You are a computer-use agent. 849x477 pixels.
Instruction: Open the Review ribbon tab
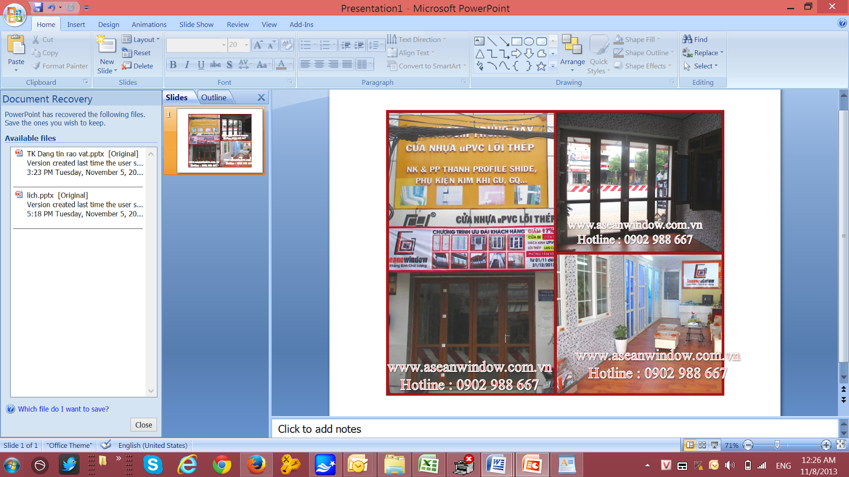[x=238, y=24]
